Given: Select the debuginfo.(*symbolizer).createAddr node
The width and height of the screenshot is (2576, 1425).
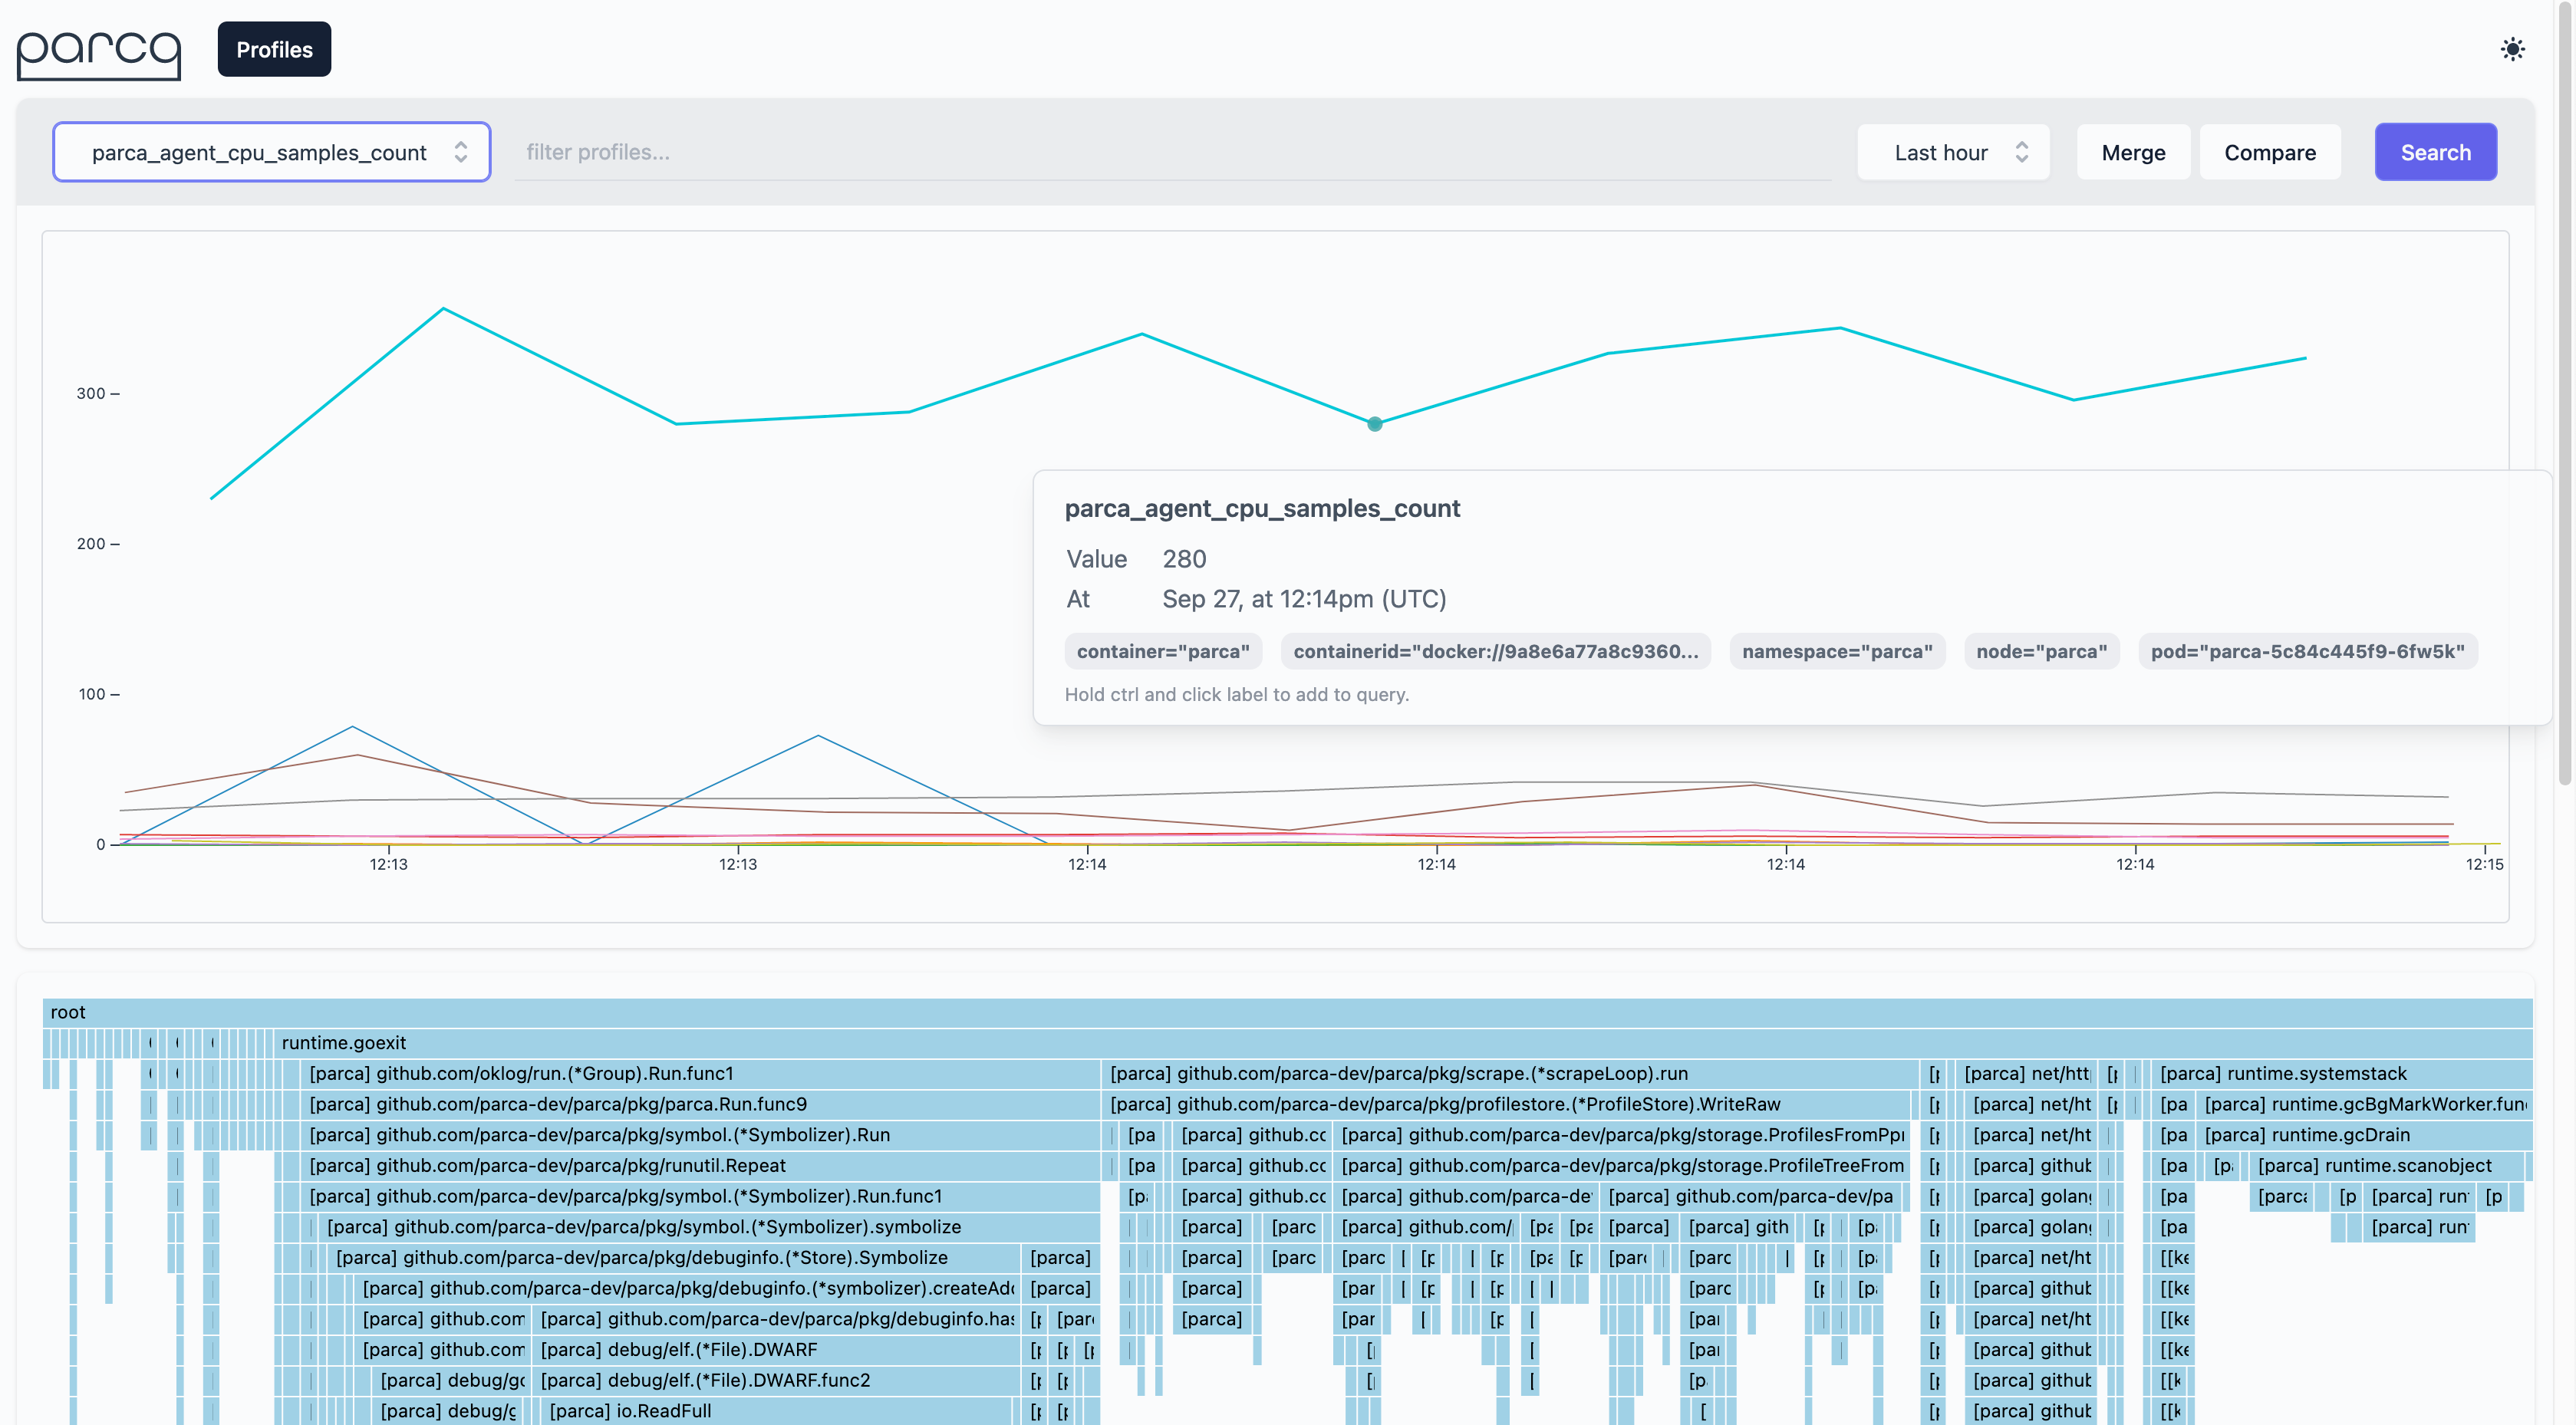Looking at the screenshot, I should (686, 1288).
